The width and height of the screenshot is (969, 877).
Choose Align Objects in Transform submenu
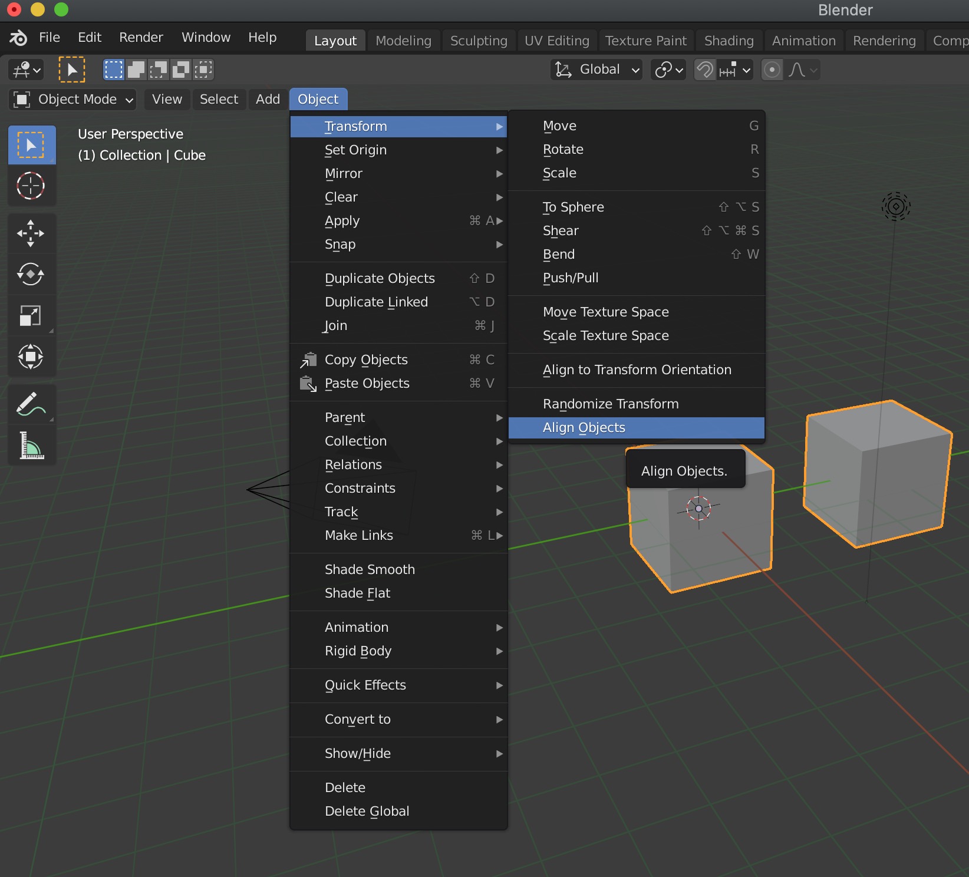[x=637, y=428]
